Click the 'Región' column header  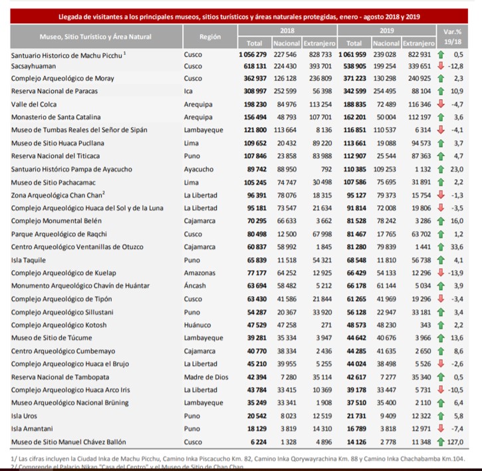click(x=210, y=37)
